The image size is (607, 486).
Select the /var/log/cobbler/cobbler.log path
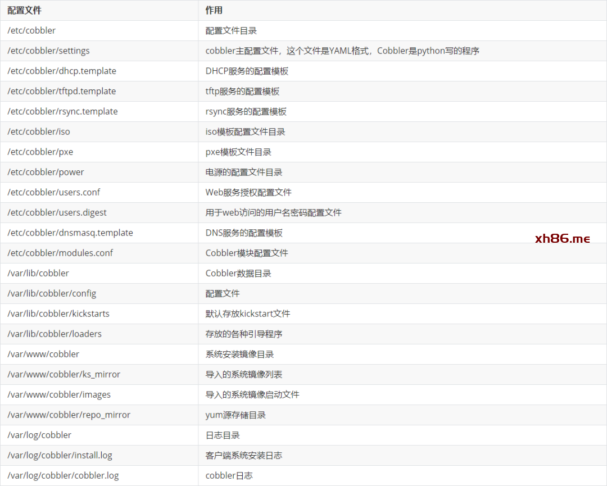(63, 476)
